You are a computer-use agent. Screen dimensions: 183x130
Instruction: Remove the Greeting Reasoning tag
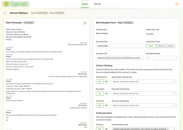[167, 129]
